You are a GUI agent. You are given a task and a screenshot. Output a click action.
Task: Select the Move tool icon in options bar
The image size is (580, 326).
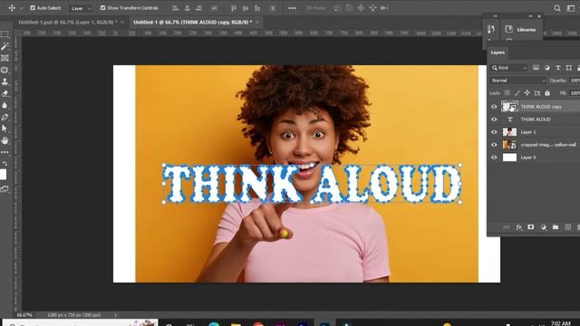pos(12,8)
